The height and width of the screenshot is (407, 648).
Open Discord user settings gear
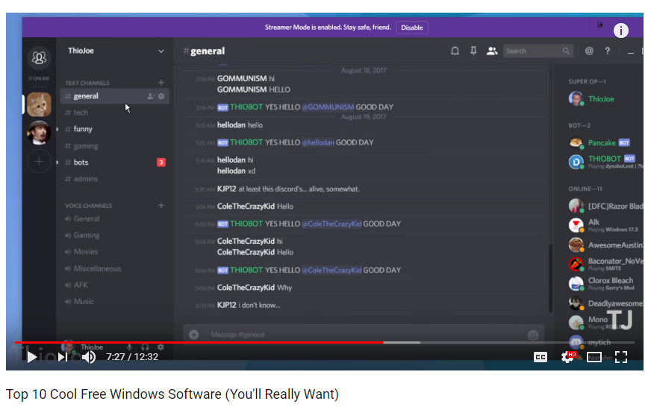(x=161, y=347)
